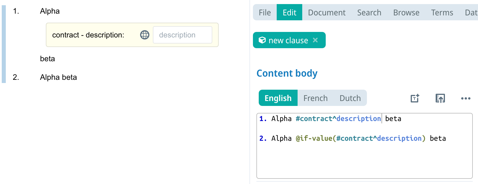Open the File tab
This screenshot has height=184, width=478.
pos(265,12)
